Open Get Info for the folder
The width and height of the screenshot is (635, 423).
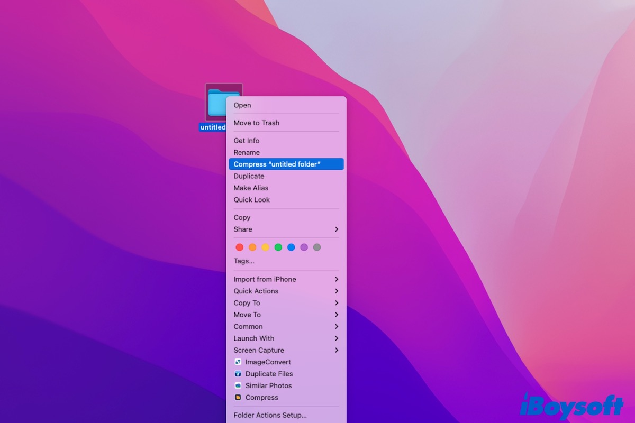247,140
